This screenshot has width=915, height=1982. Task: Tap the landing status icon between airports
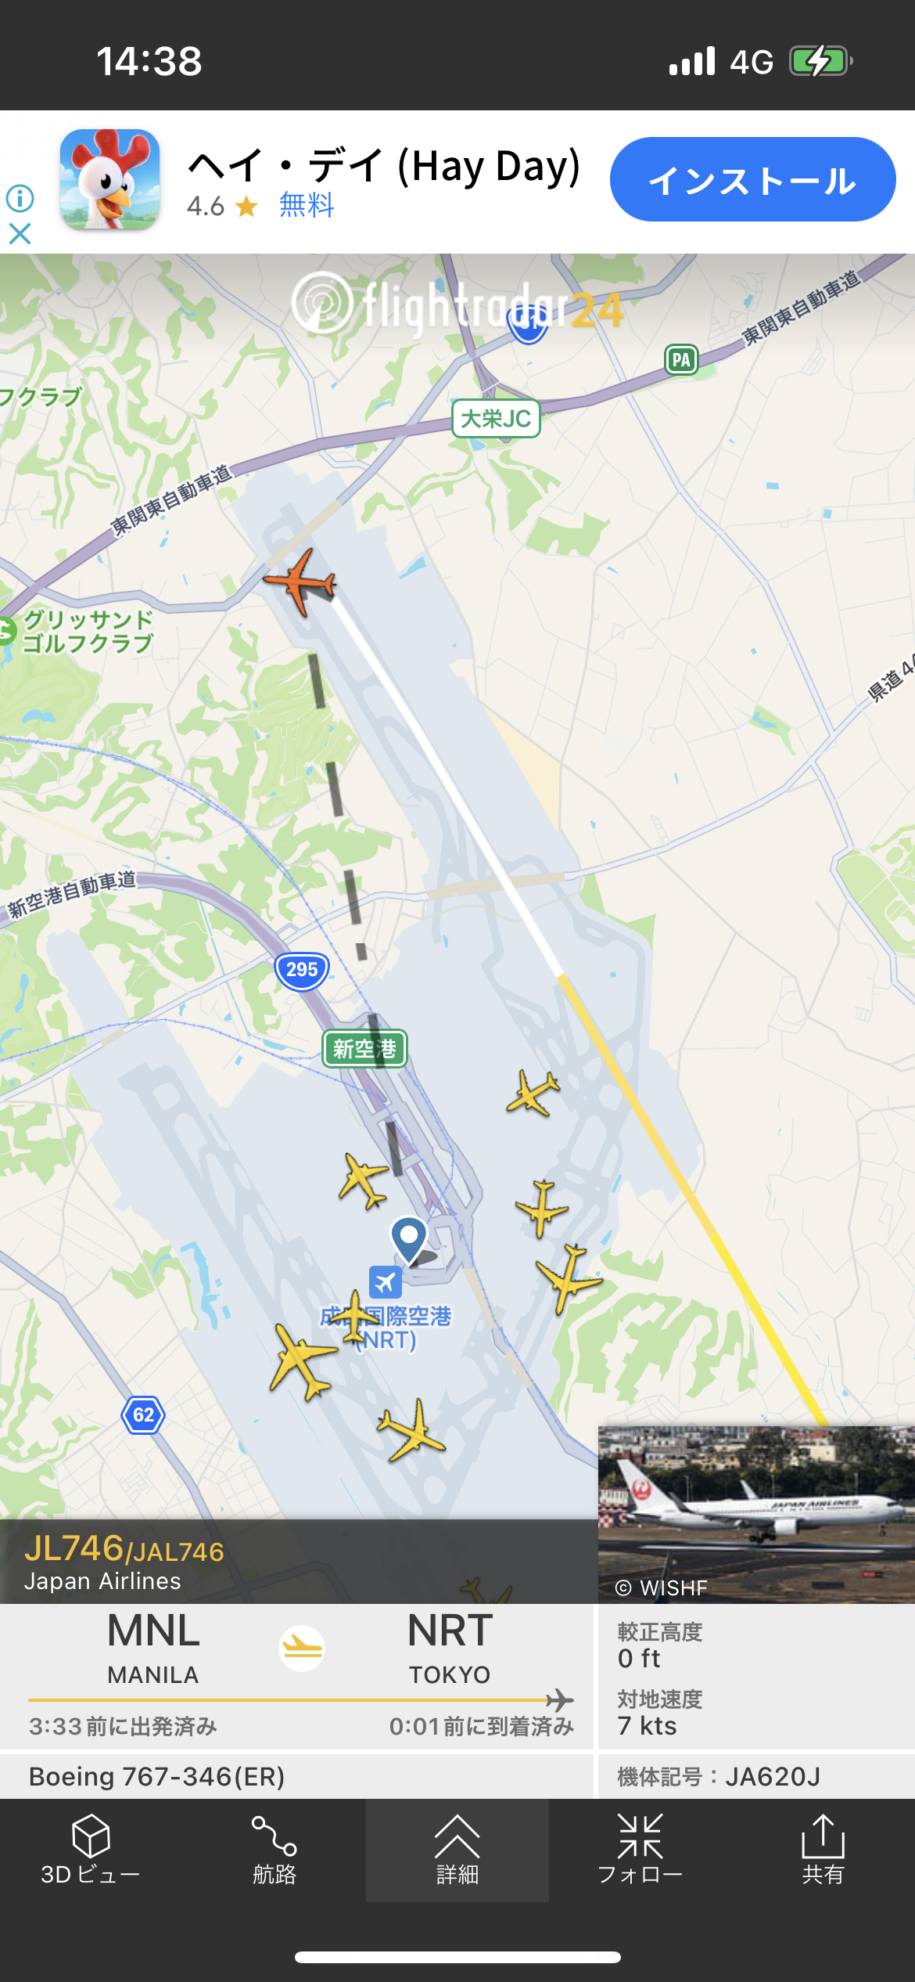coord(302,1648)
